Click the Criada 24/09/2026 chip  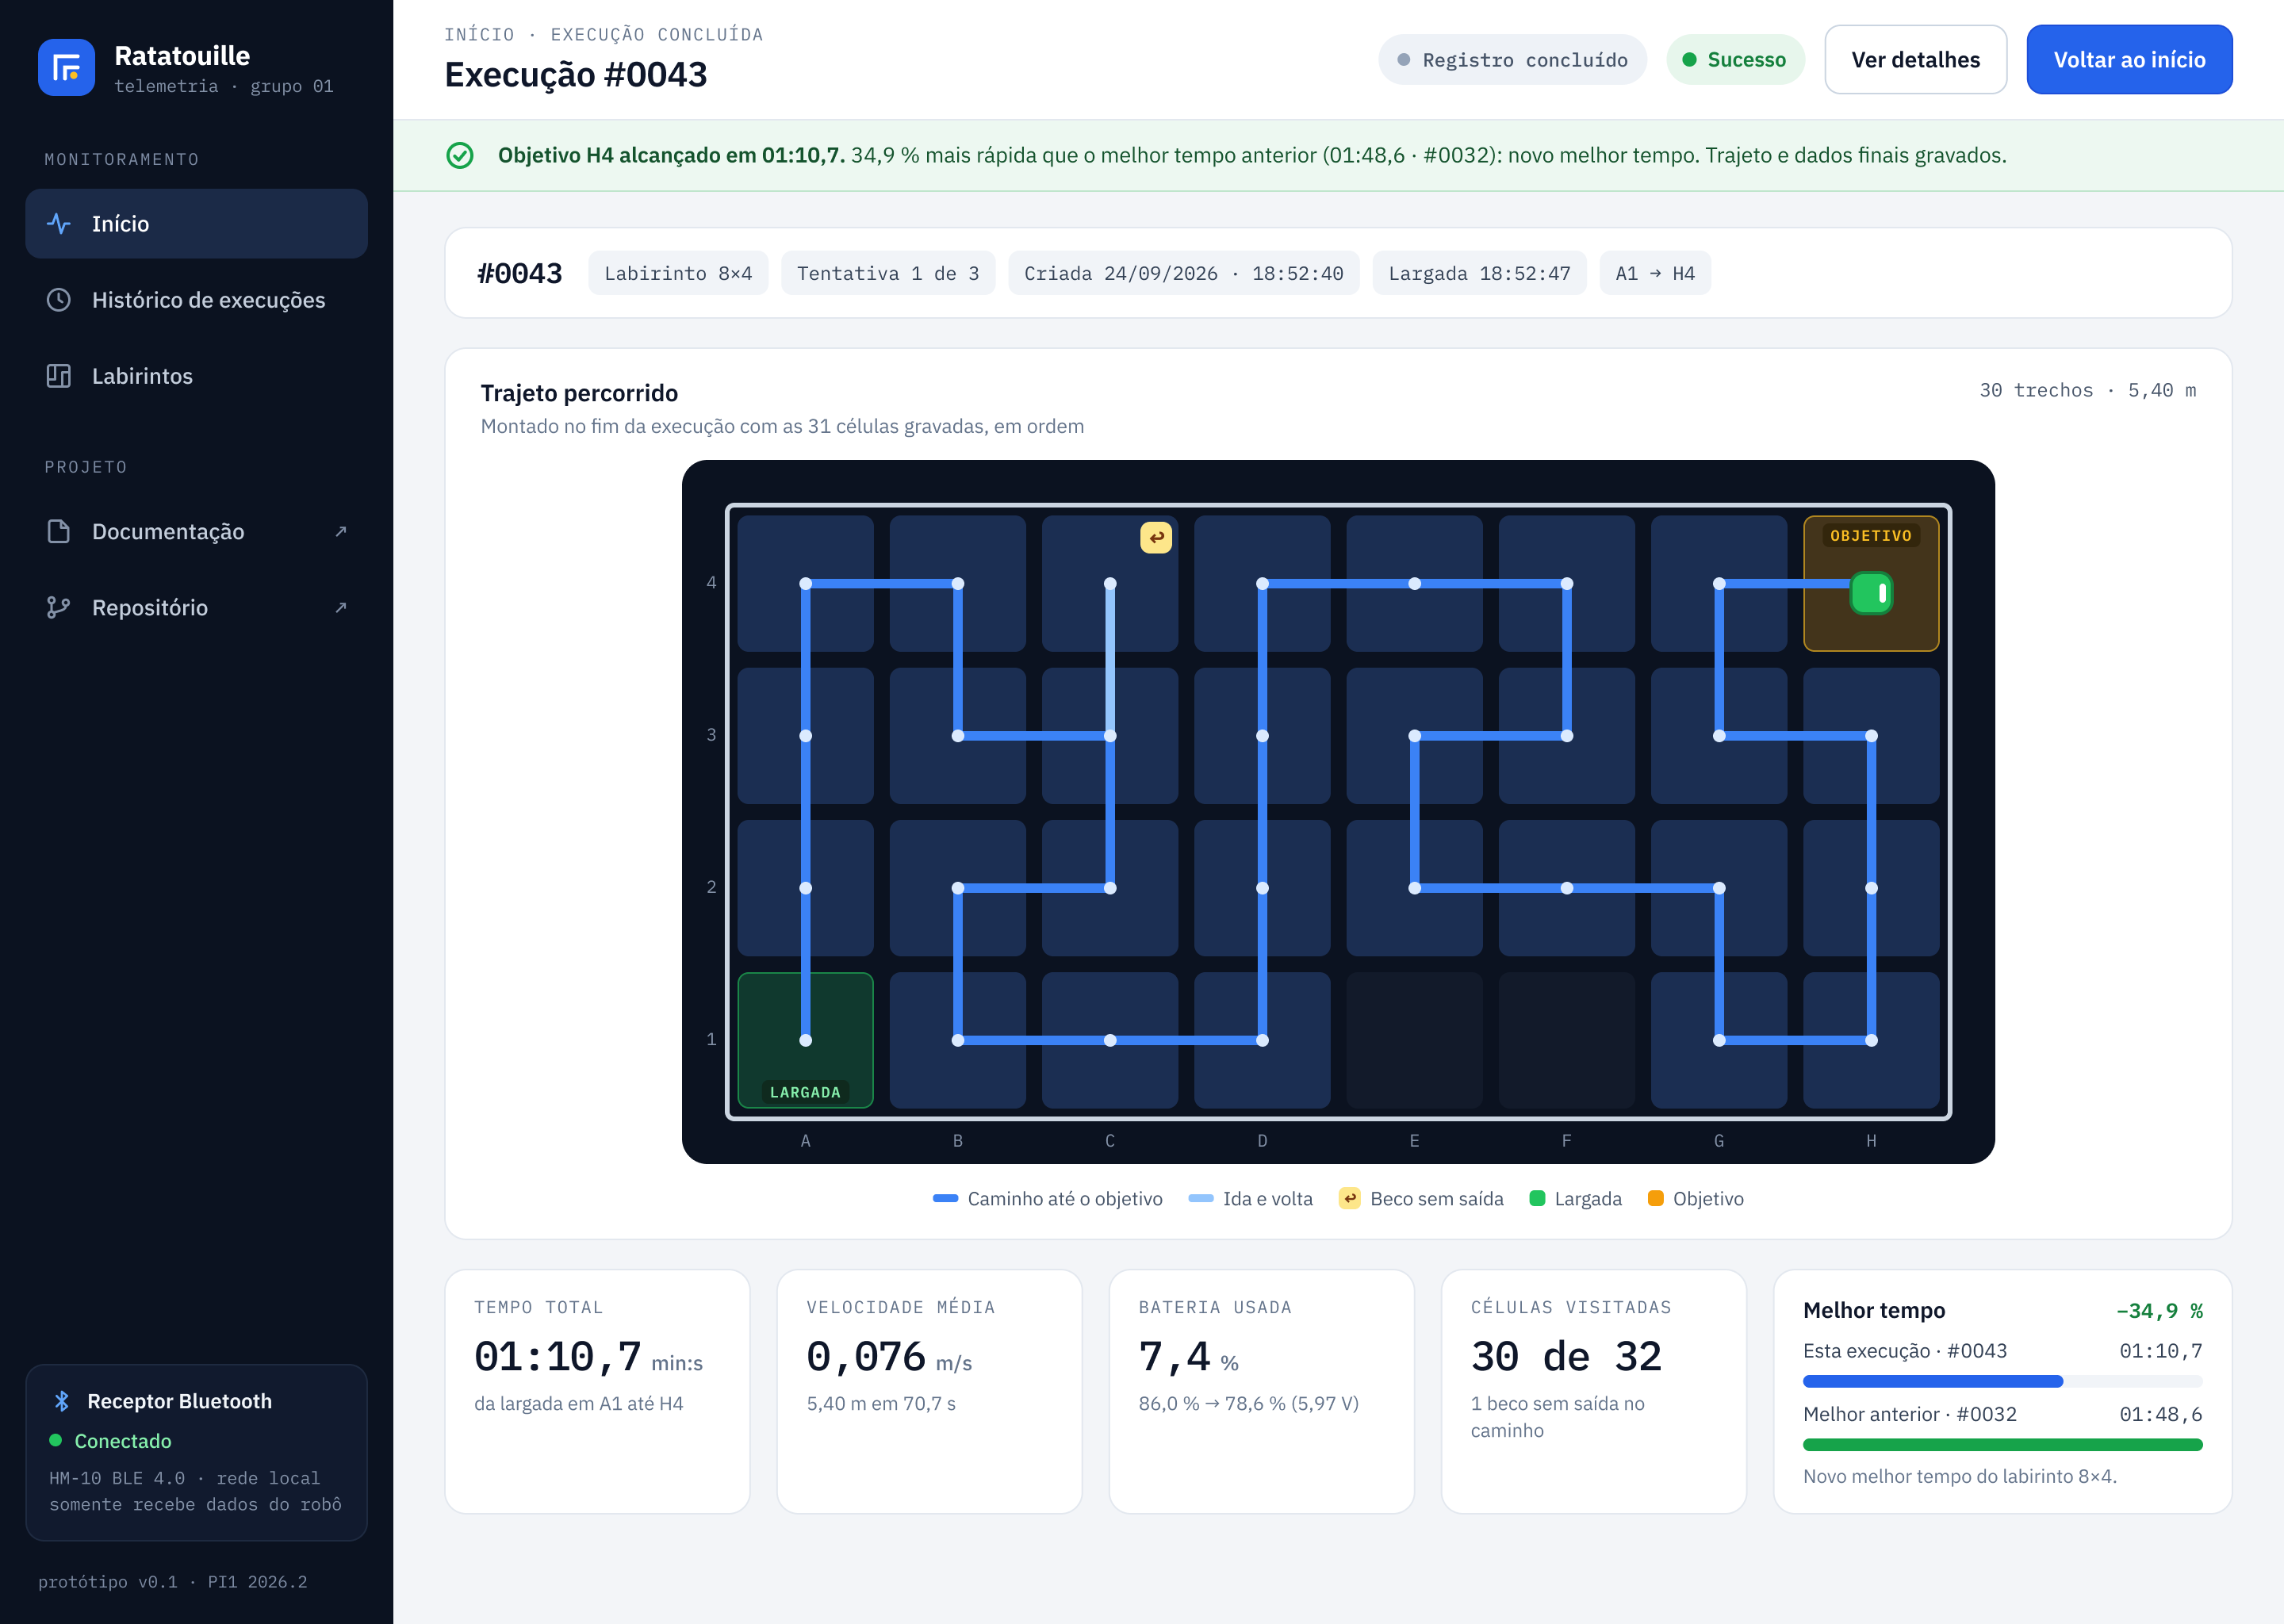(x=1183, y=273)
